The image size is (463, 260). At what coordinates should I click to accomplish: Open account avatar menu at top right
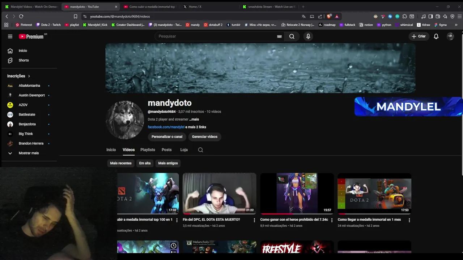[450, 36]
